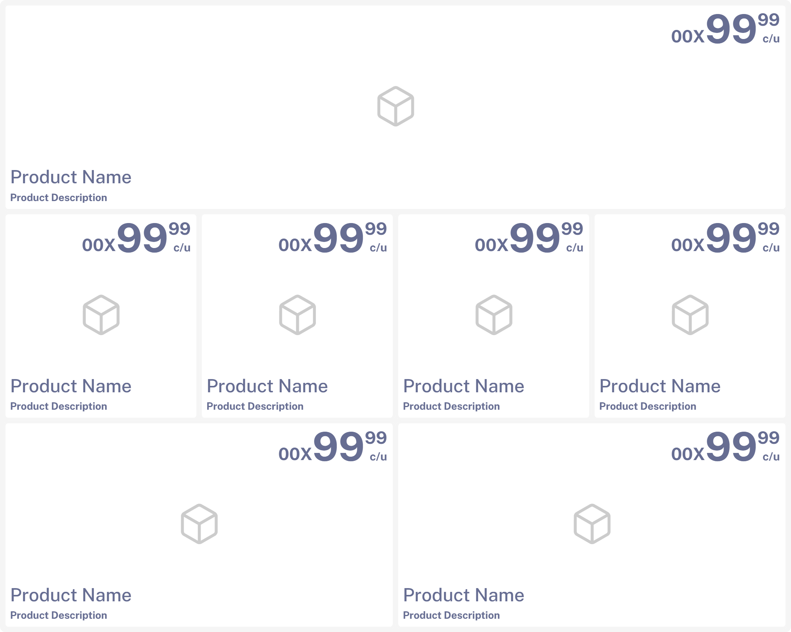This screenshot has width=791, height=632.
Task: Click Product Description in the third middle-row card
Action: [451, 406]
